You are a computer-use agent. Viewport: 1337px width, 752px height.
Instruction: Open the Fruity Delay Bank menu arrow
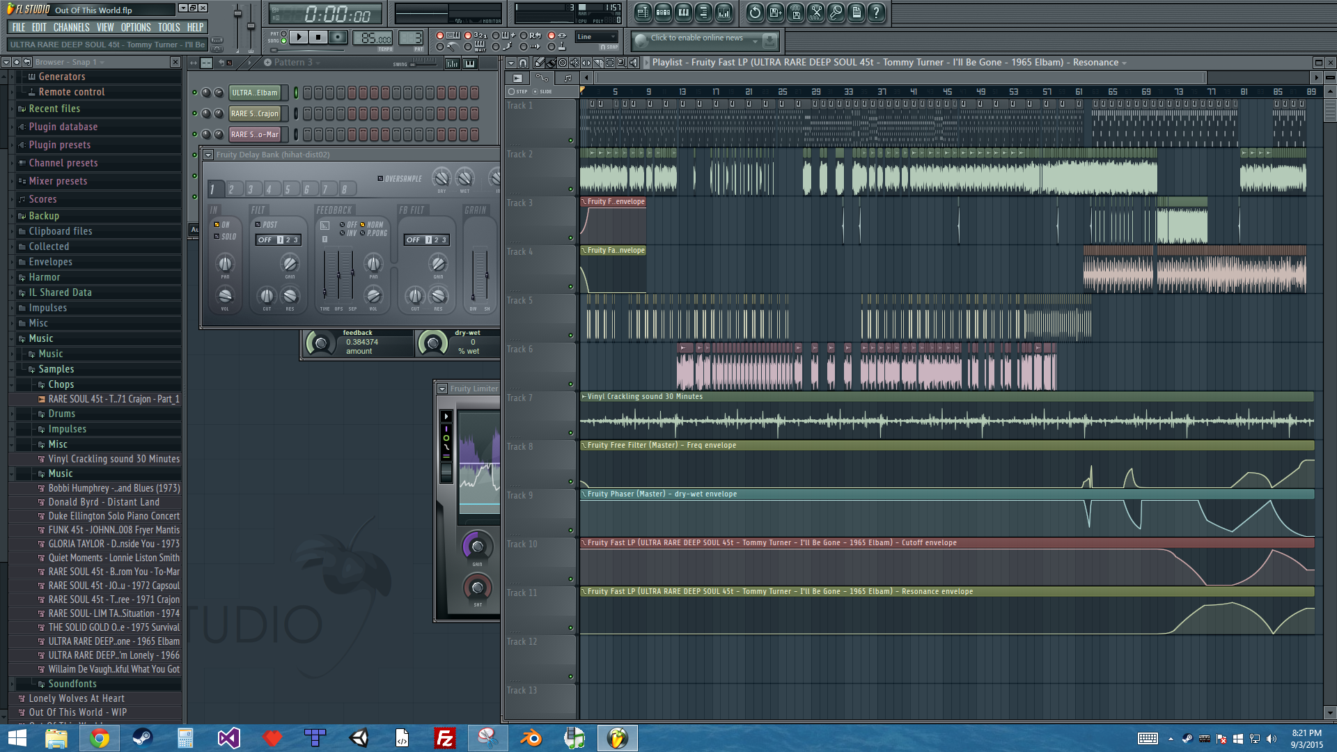pos(208,155)
